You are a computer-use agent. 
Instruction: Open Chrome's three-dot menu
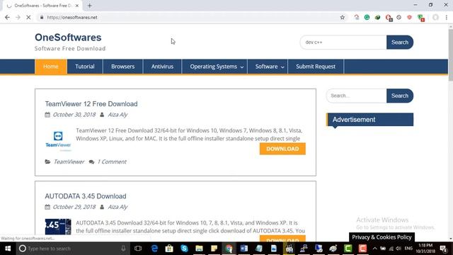[447, 17]
